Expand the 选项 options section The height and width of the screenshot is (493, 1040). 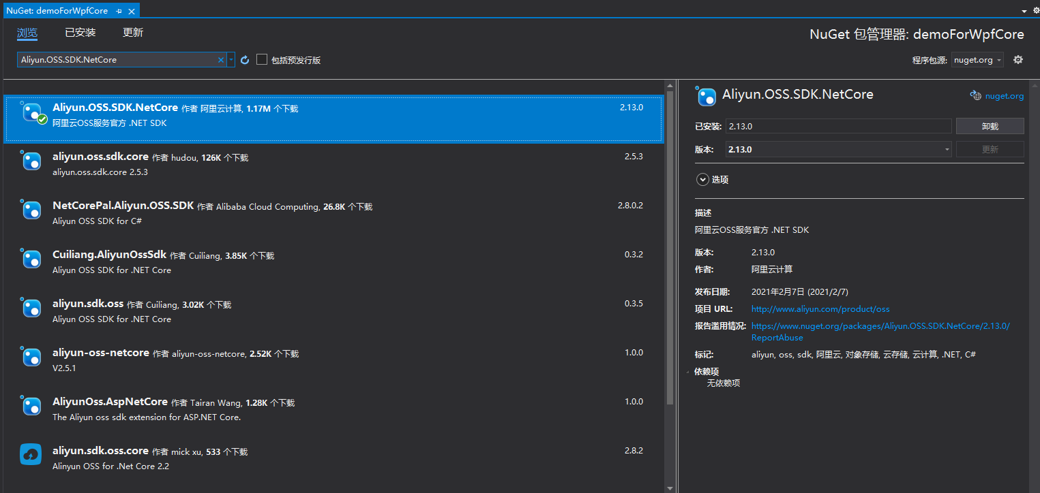[x=702, y=180]
